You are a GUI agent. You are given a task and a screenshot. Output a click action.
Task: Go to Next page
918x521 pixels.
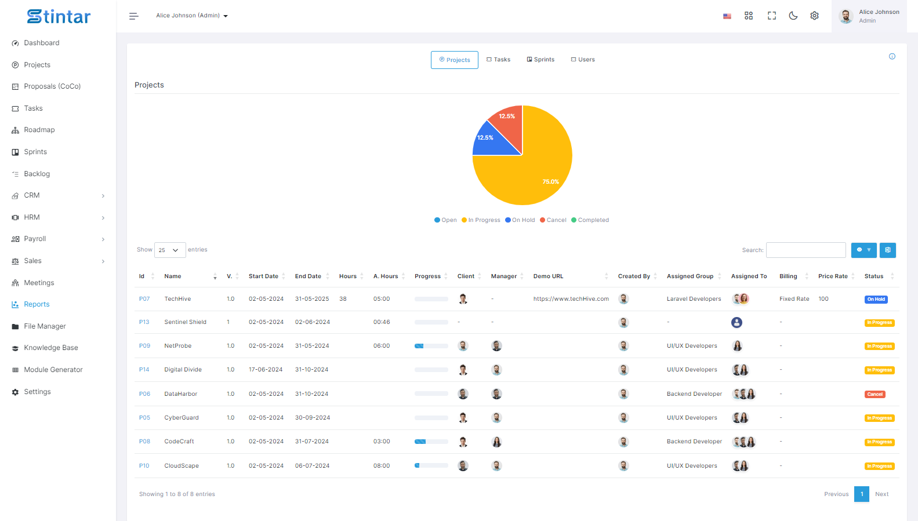click(x=881, y=494)
